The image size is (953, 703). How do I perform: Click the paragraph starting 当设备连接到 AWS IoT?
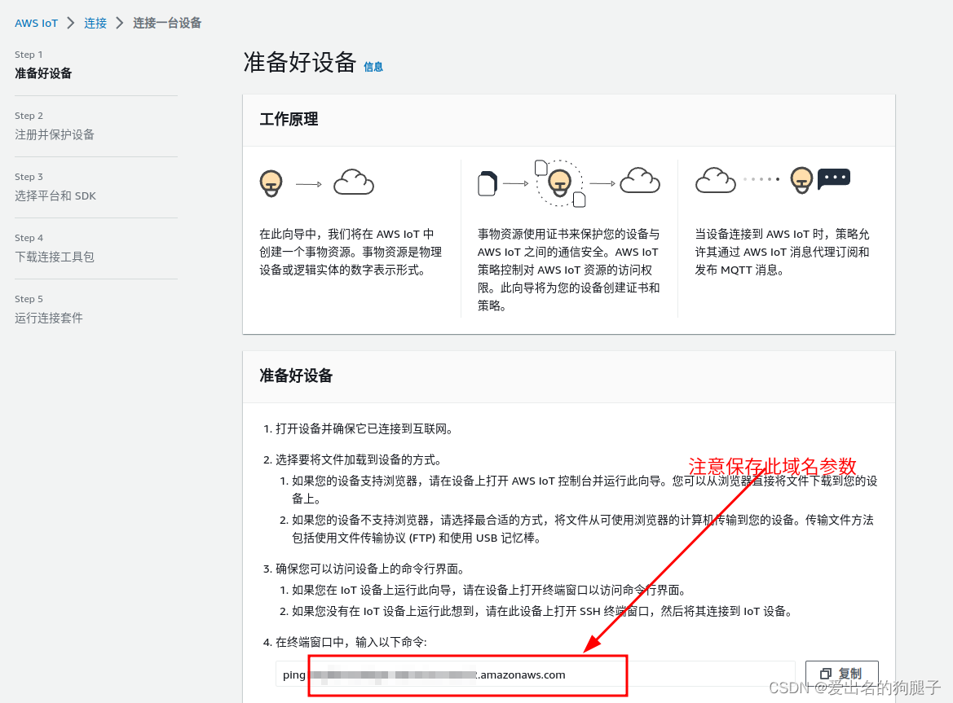coord(783,252)
